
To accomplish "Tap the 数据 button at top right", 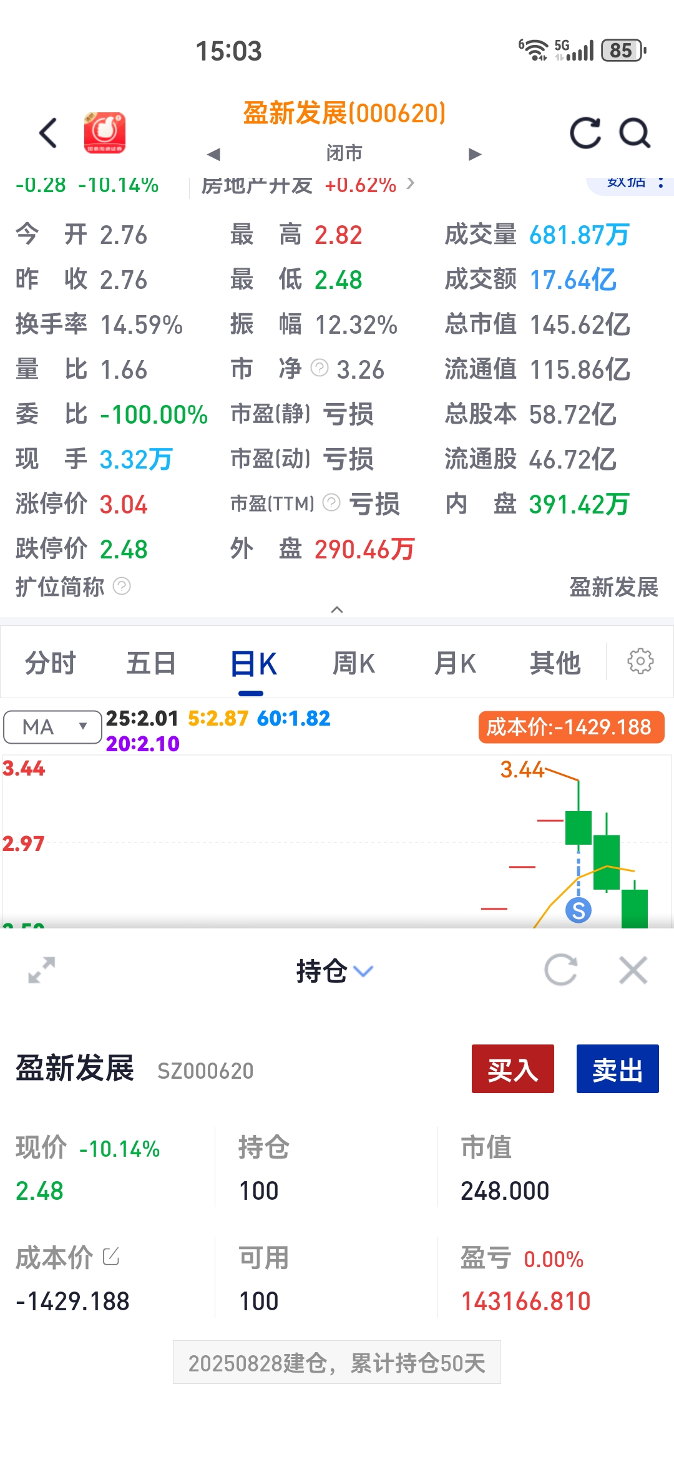I will pyautogui.click(x=626, y=183).
